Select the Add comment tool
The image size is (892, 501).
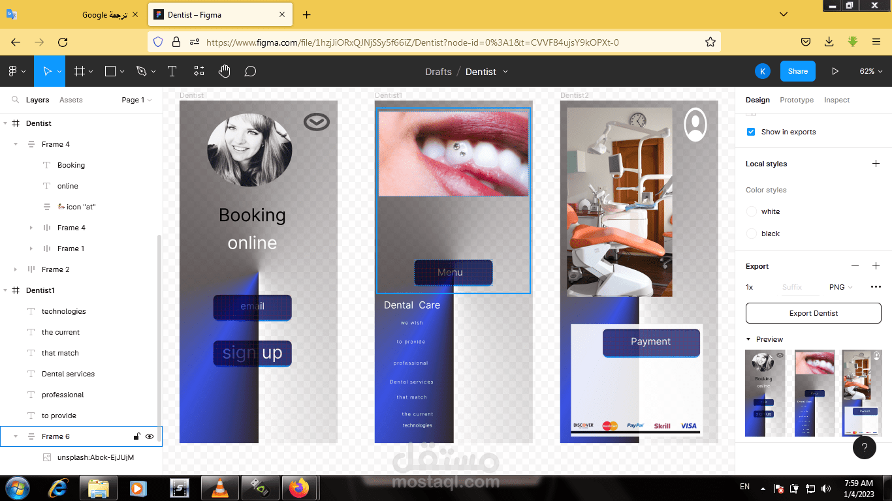coord(250,71)
